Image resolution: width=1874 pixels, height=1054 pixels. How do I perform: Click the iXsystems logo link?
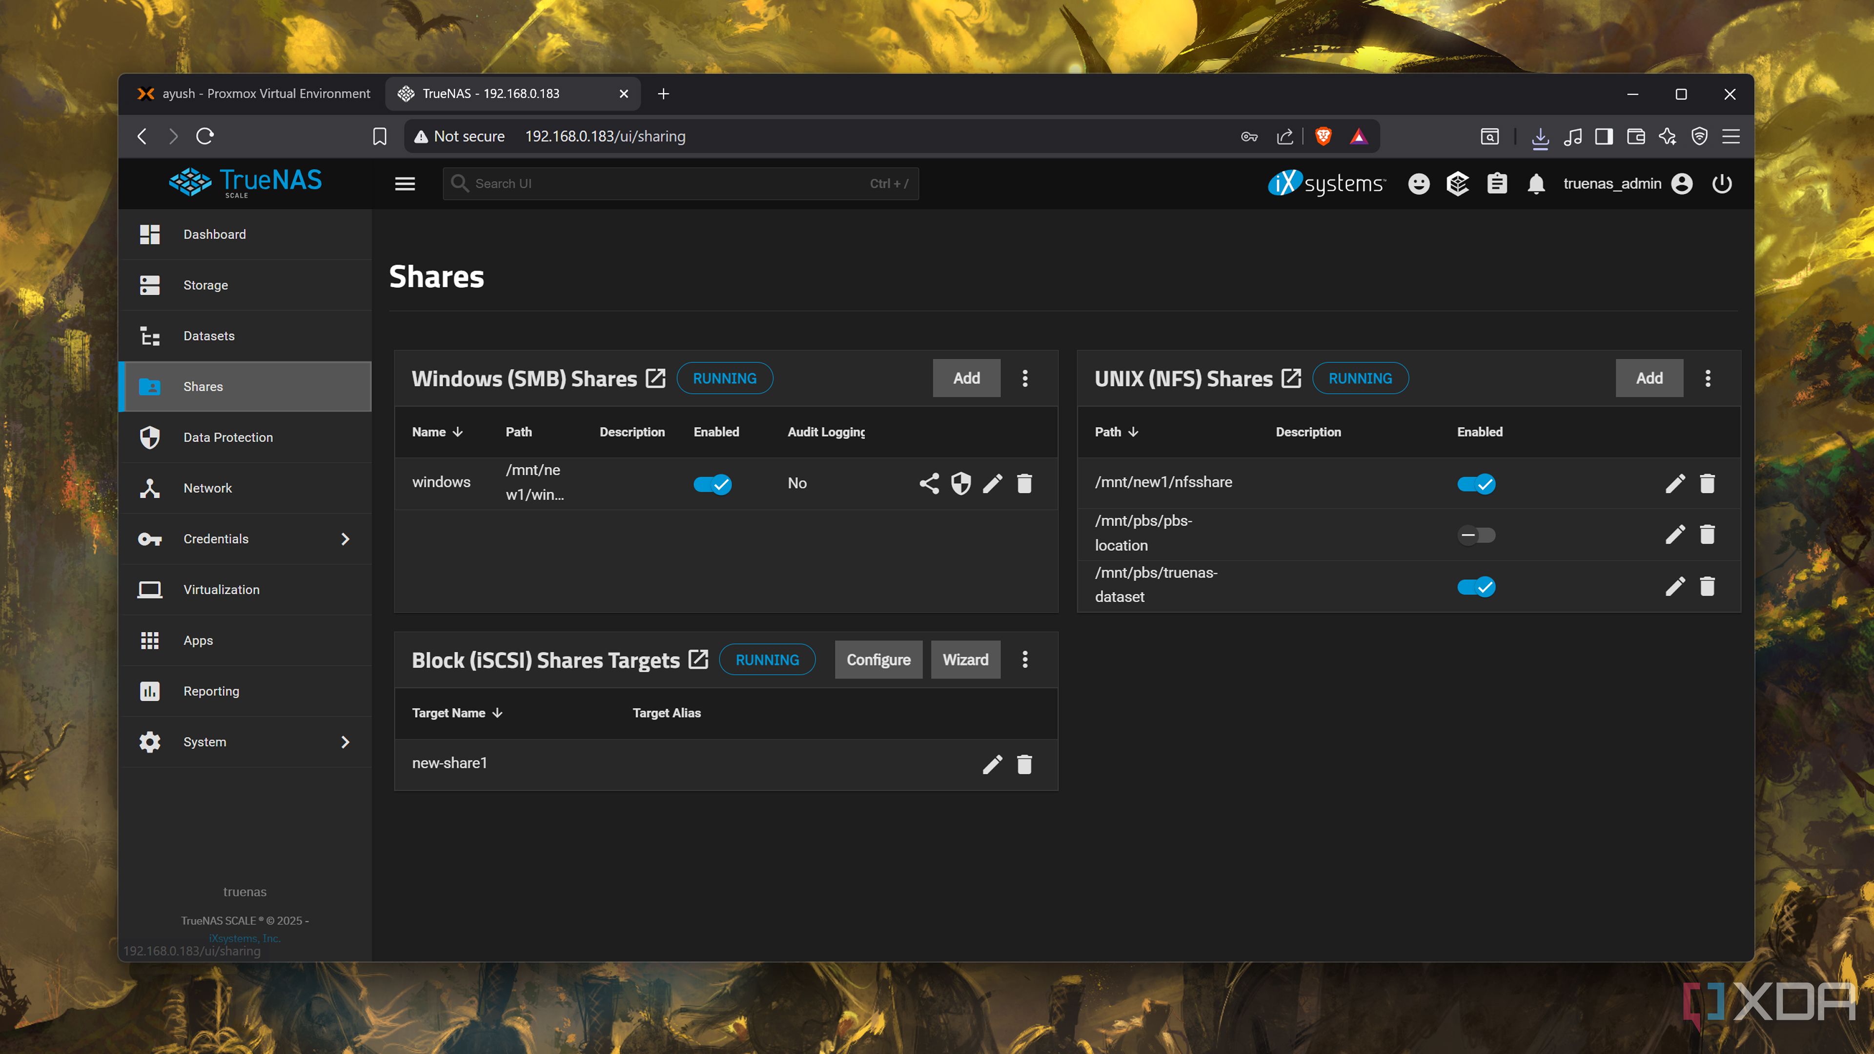[1327, 183]
